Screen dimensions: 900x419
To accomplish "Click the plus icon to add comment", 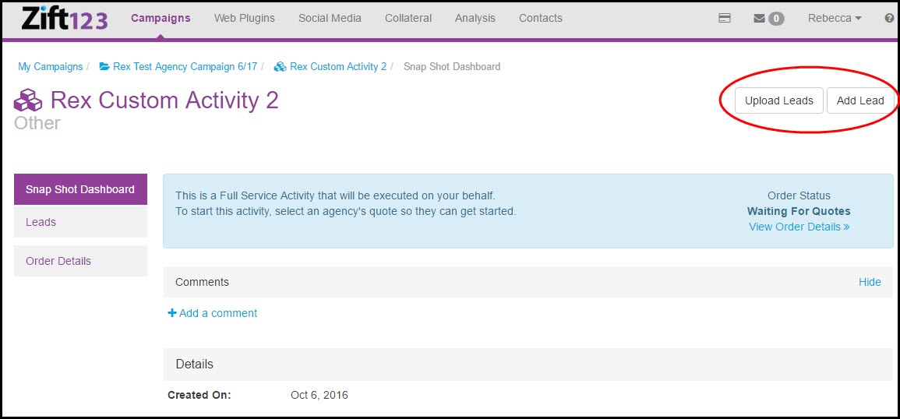I will tap(171, 313).
